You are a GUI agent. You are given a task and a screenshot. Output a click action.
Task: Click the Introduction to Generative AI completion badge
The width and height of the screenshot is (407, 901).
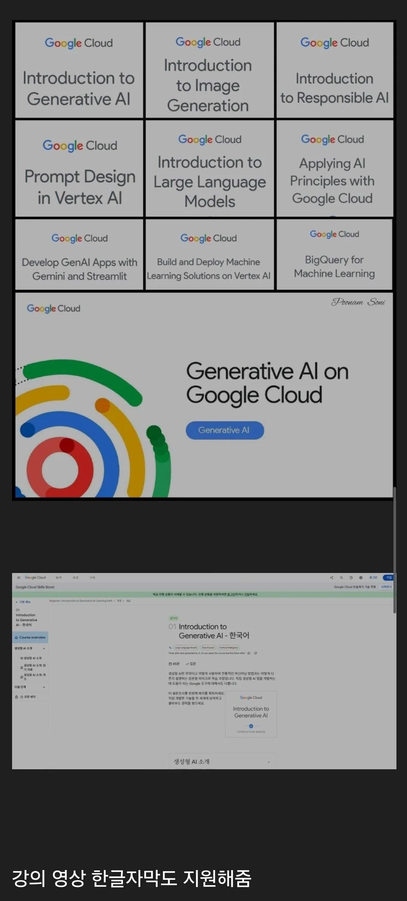pyautogui.click(x=251, y=714)
